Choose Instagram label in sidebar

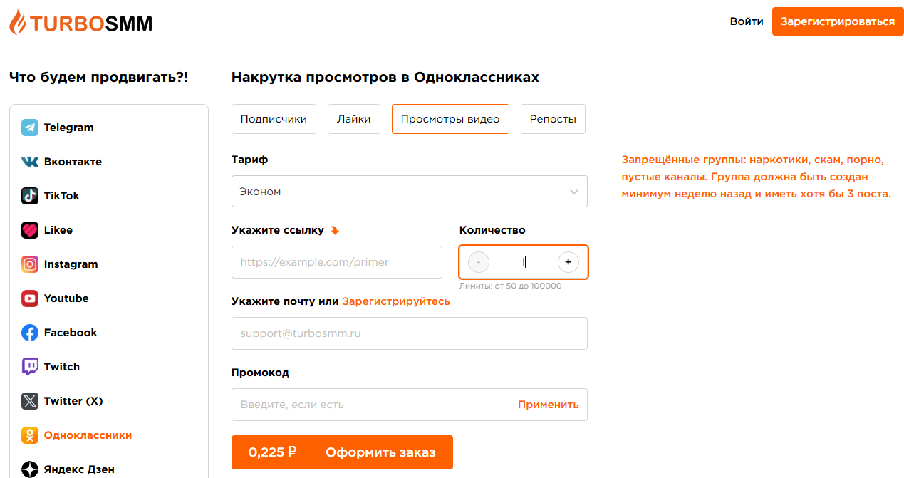click(71, 264)
